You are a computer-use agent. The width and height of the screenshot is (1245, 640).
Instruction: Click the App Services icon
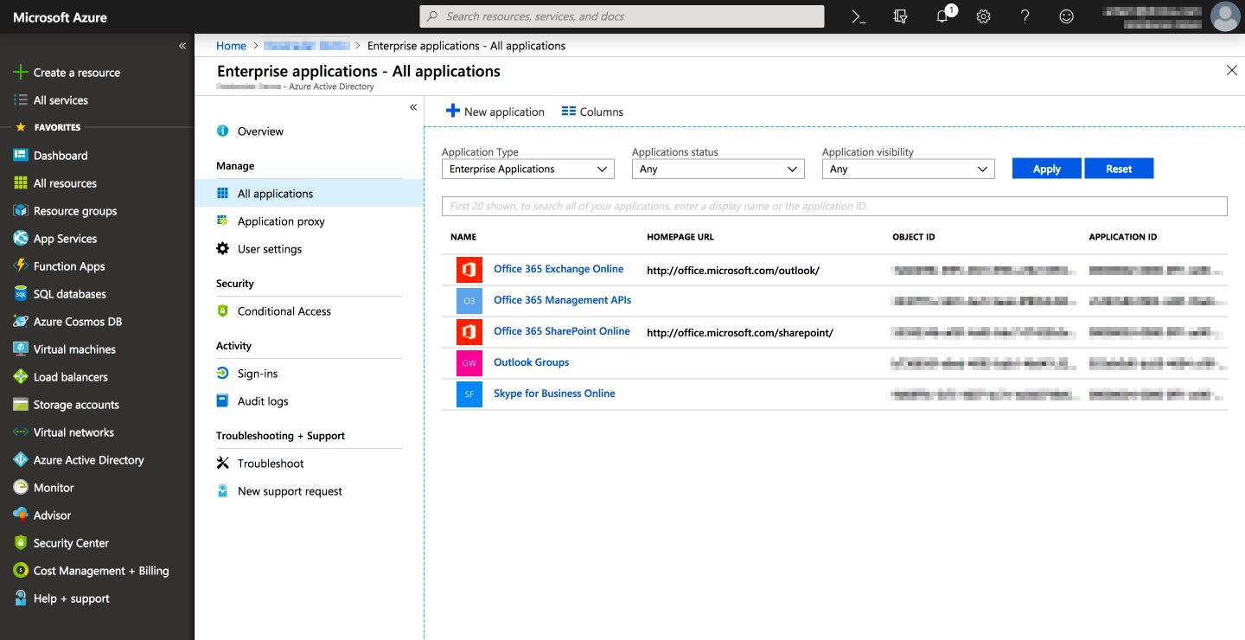(x=21, y=239)
